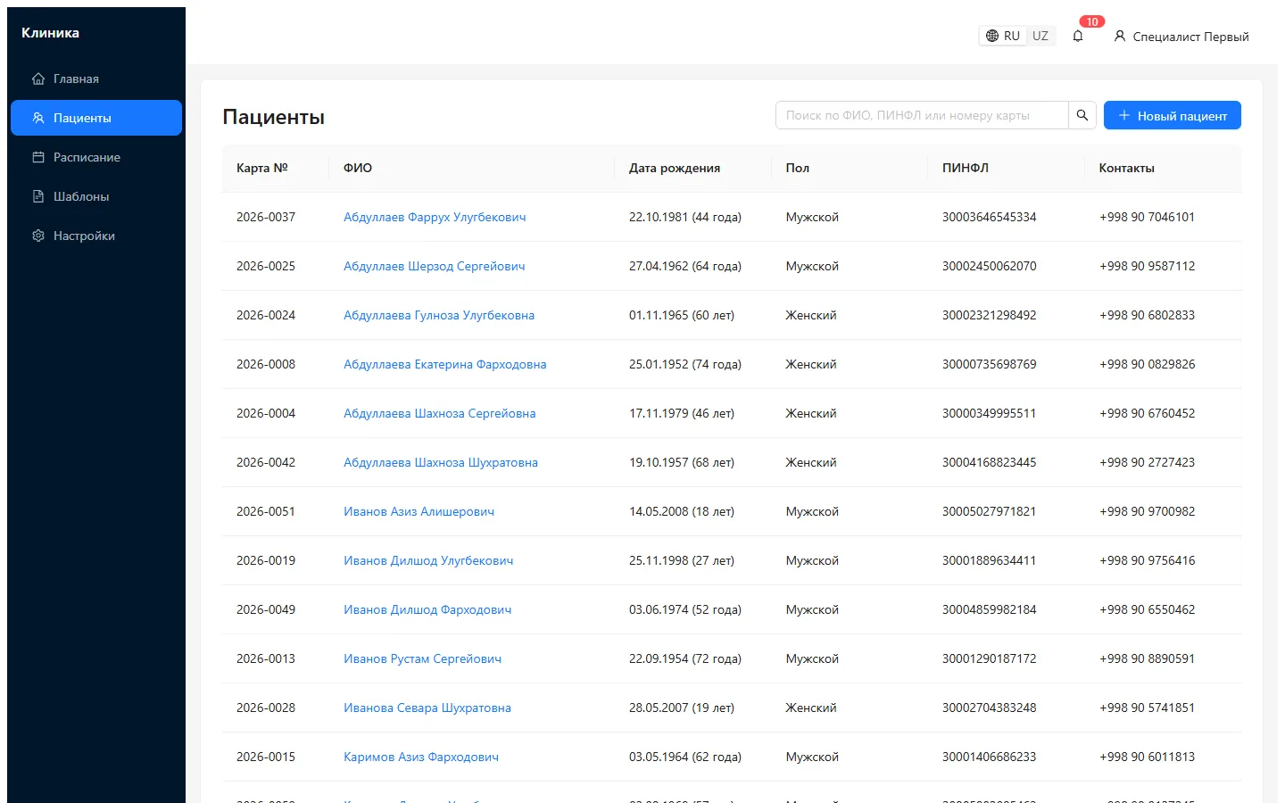This screenshot has width=1285, height=803.
Task: Click the calendar icon beside Расписание
Action: (38, 157)
